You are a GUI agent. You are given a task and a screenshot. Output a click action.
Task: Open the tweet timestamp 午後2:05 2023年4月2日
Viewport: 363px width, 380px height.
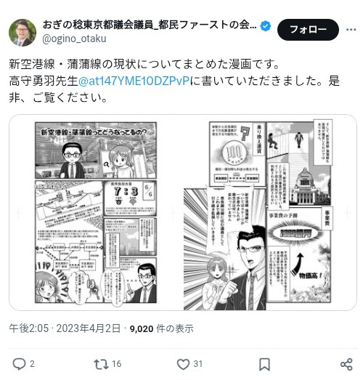pos(65,328)
